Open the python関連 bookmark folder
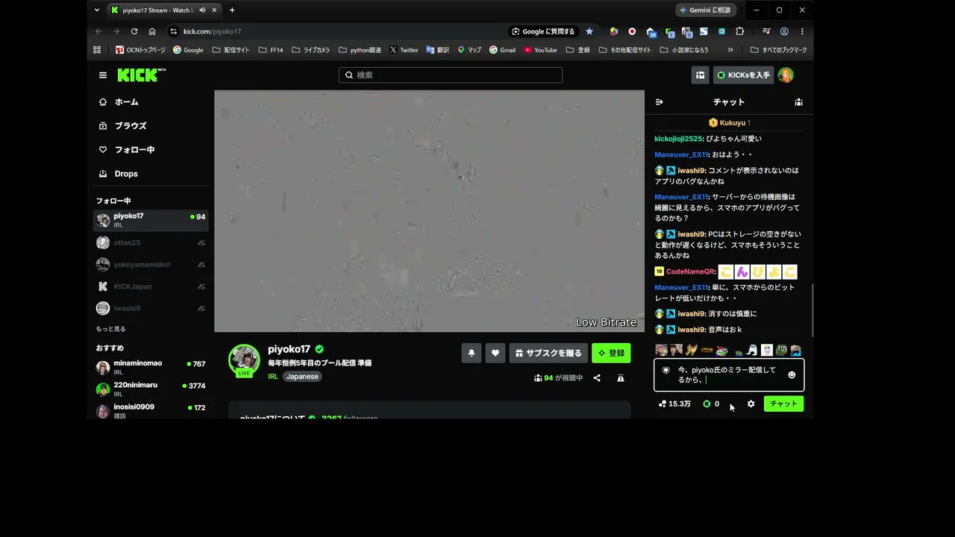This screenshot has width=955, height=537. (x=360, y=50)
